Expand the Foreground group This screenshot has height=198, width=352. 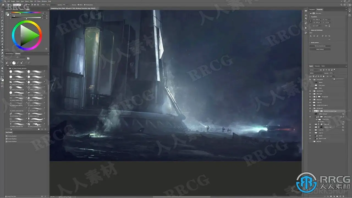(x=313, y=97)
